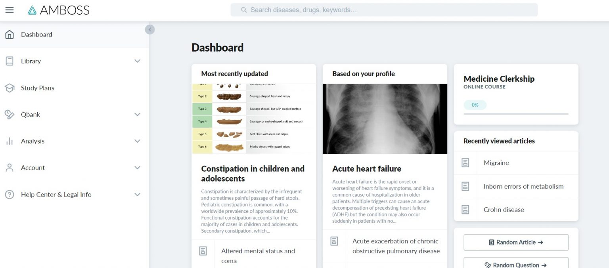Image resolution: width=609 pixels, height=268 pixels.
Task: Expand the Qbank section
Action: tap(137, 114)
